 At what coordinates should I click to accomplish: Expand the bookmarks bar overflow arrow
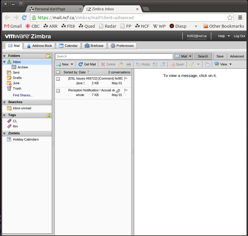pos(196,26)
